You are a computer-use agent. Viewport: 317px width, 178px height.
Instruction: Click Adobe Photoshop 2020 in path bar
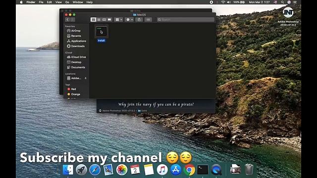117,111
